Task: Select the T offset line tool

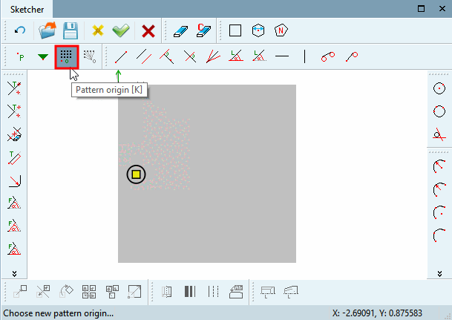Action: (14, 157)
